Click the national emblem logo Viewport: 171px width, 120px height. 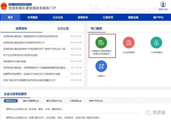(x=4, y=6)
